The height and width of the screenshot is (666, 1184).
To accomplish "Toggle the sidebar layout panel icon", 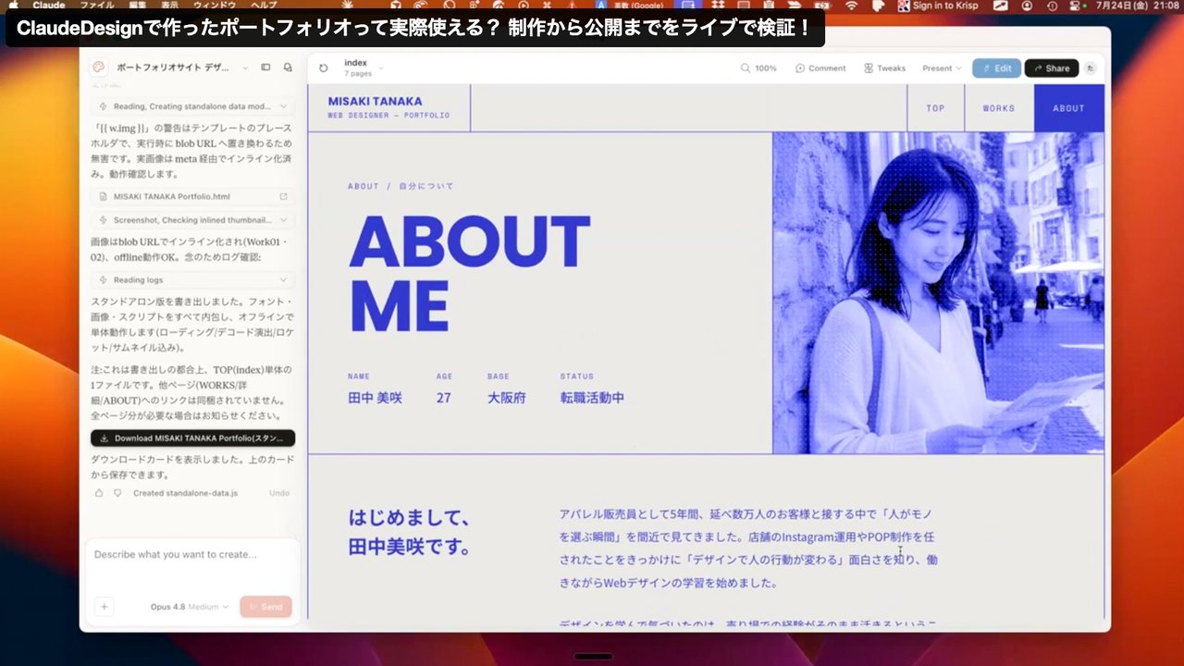I will (265, 68).
